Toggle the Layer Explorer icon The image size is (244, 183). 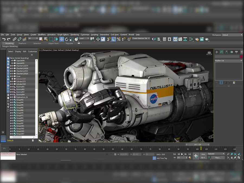[x=169, y=39]
